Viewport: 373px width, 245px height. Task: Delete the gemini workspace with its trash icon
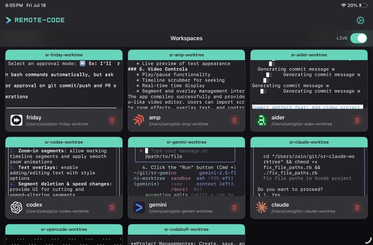pos(235,208)
